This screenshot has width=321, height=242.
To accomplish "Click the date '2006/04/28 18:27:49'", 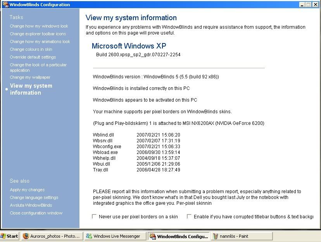I will (159, 170).
